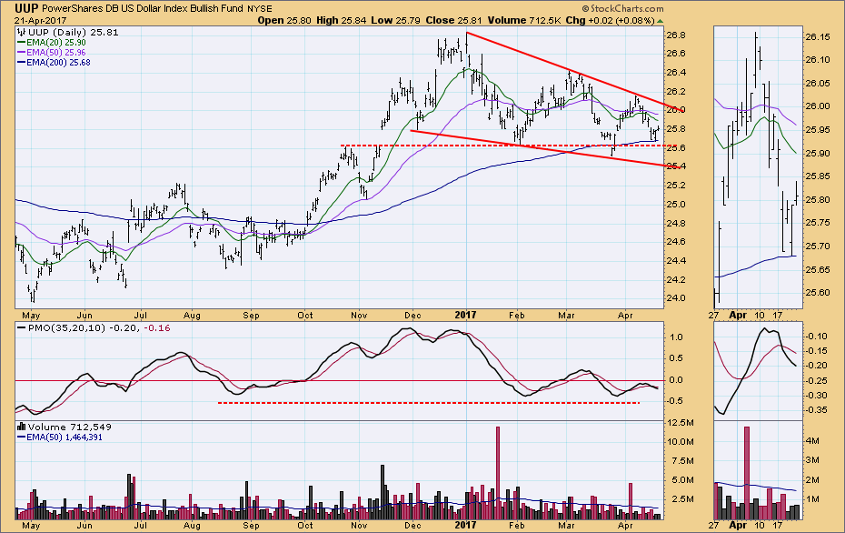This screenshot has height=533, width=845.
Task: Select the Low 25.79 quote value
Action: point(395,21)
